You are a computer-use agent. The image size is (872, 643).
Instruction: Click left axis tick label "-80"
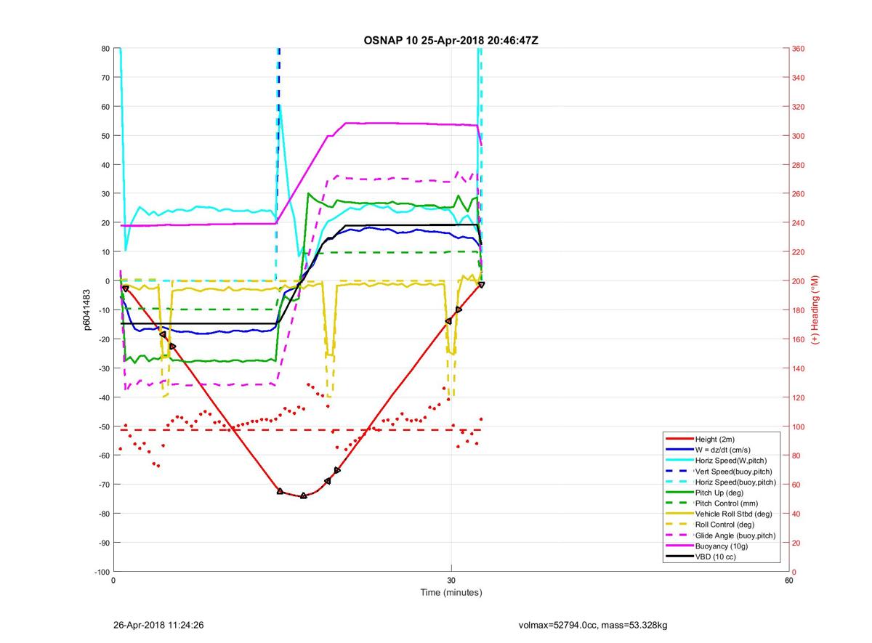(103, 514)
